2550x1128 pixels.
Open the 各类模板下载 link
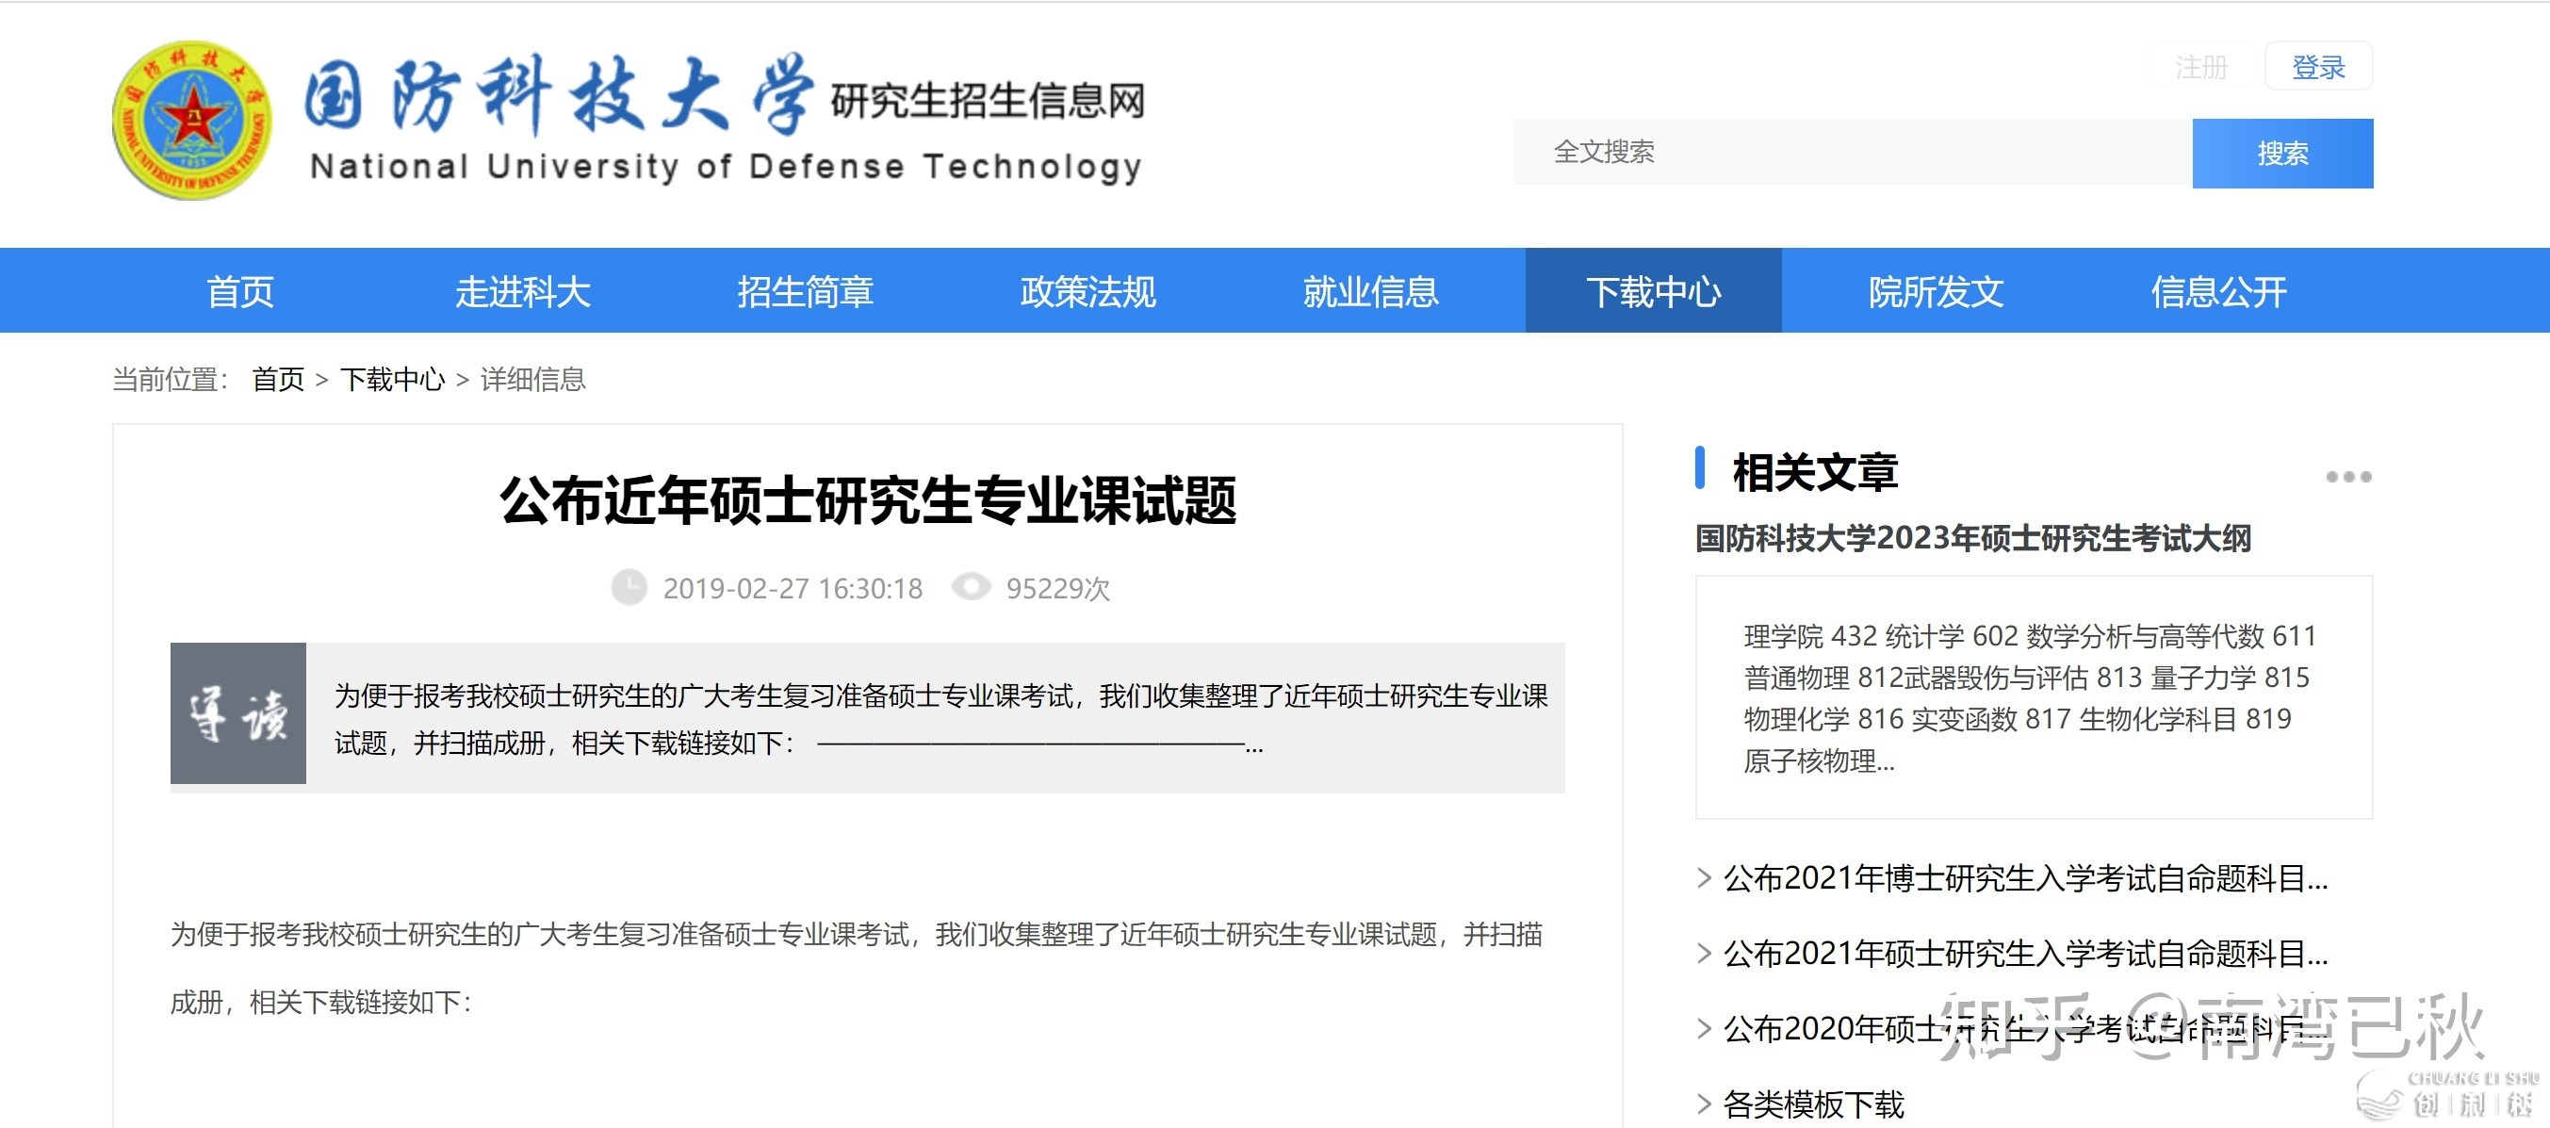point(1813,1103)
